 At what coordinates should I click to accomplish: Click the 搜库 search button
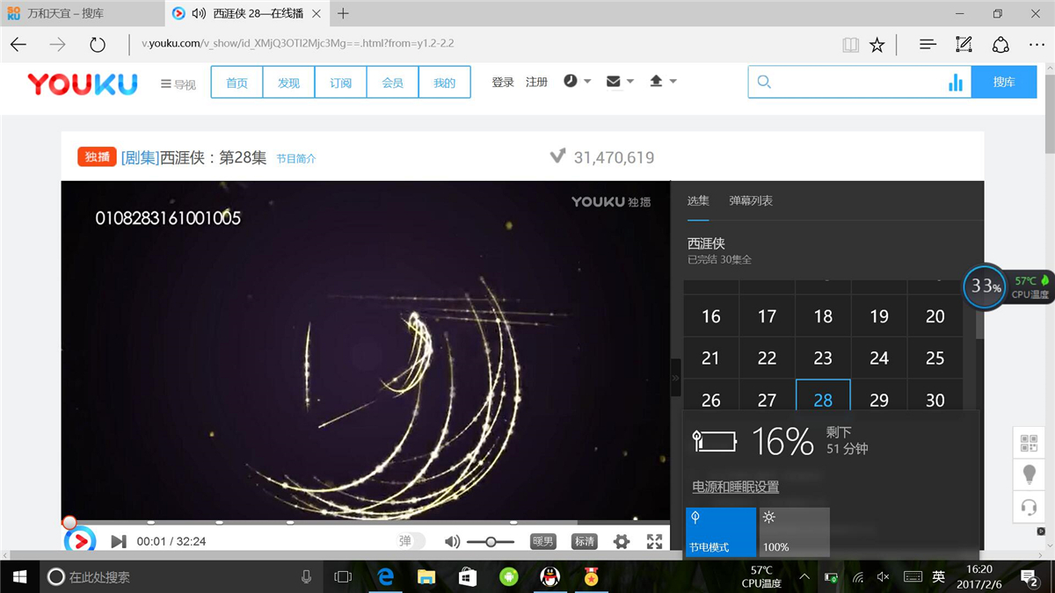(1003, 82)
